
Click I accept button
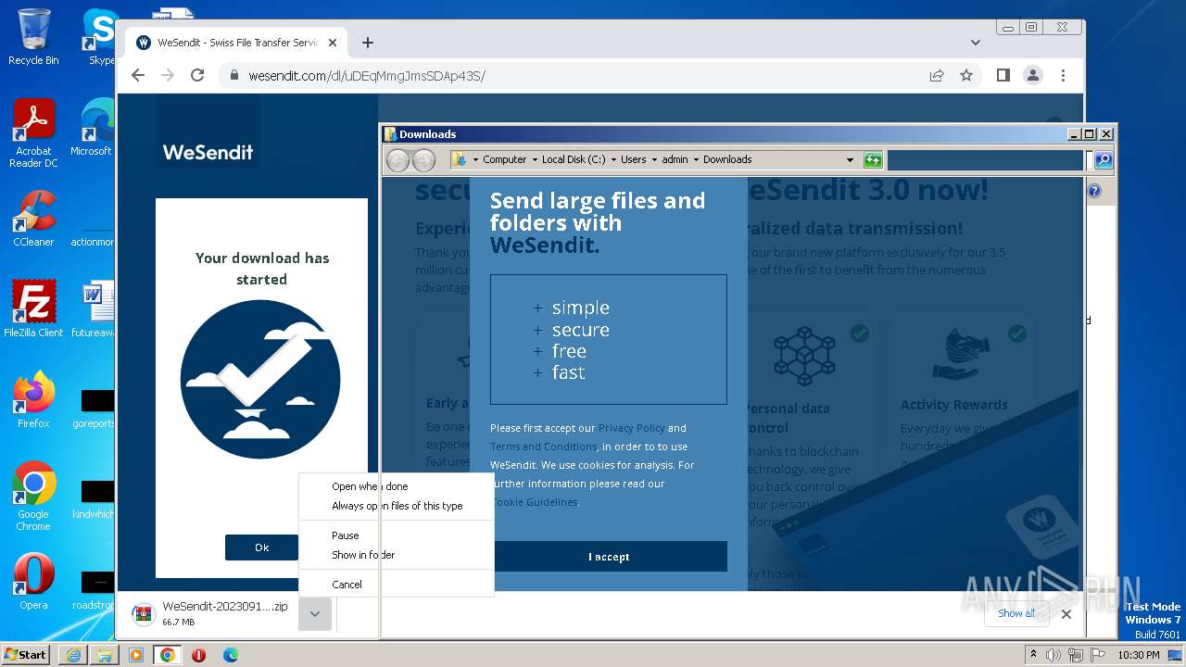(609, 557)
